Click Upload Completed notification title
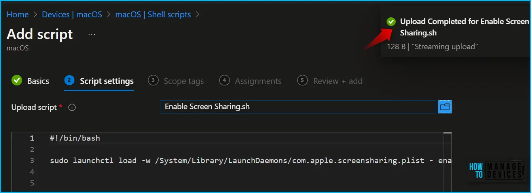Image resolution: width=531 pixels, height=193 pixels. [465, 27]
